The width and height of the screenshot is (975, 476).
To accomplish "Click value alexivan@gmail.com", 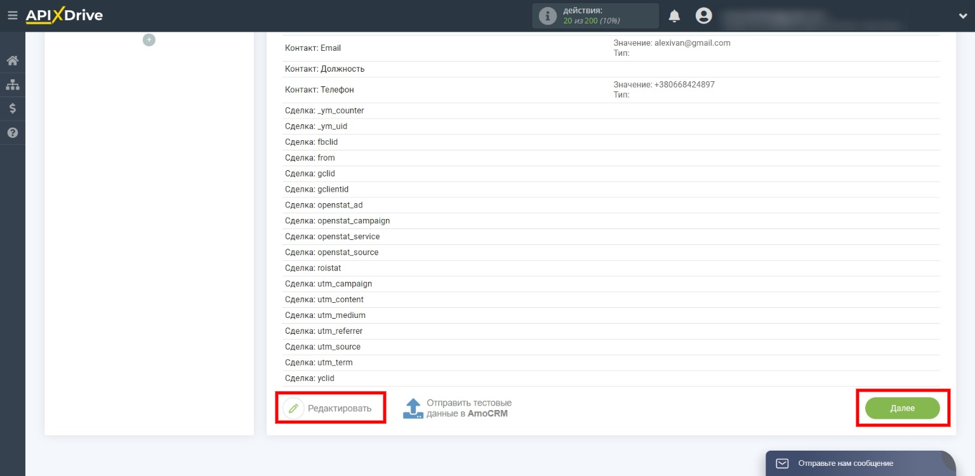I will coord(693,43).
